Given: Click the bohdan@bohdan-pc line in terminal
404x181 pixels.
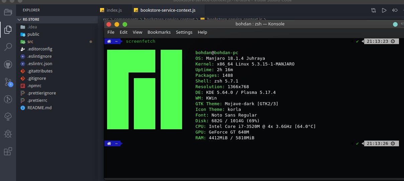Looking at the screenshot, I should pos(217,53).
